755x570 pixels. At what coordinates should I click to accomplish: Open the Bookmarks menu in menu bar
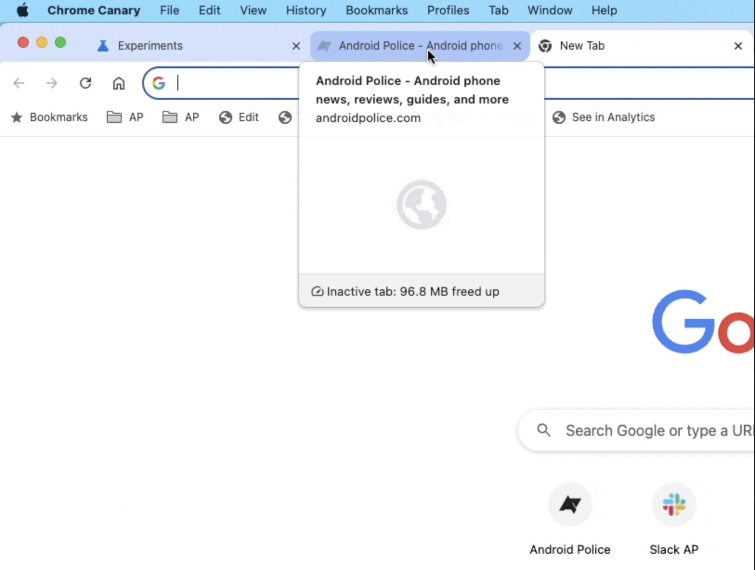click(x=377, y=10)
